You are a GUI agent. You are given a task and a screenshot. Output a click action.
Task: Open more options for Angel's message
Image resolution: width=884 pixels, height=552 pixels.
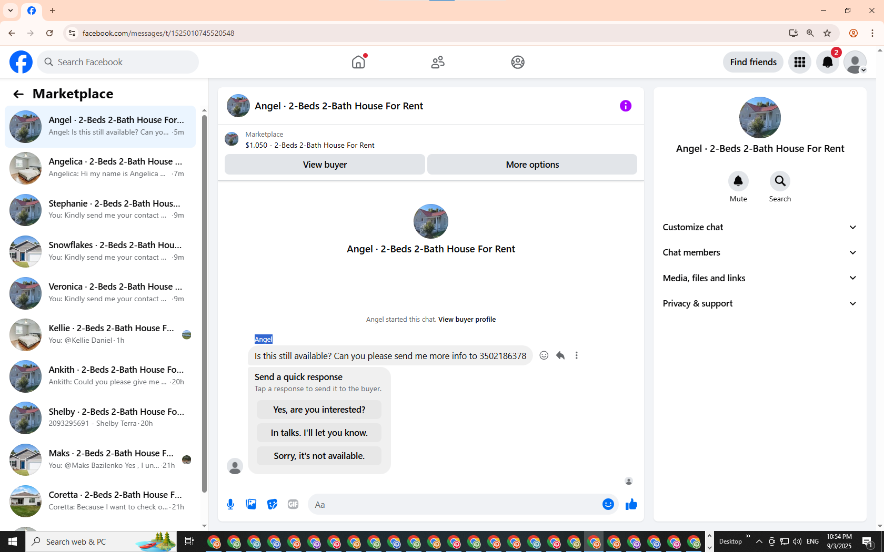pyautogui.click(x=577, y=355)
